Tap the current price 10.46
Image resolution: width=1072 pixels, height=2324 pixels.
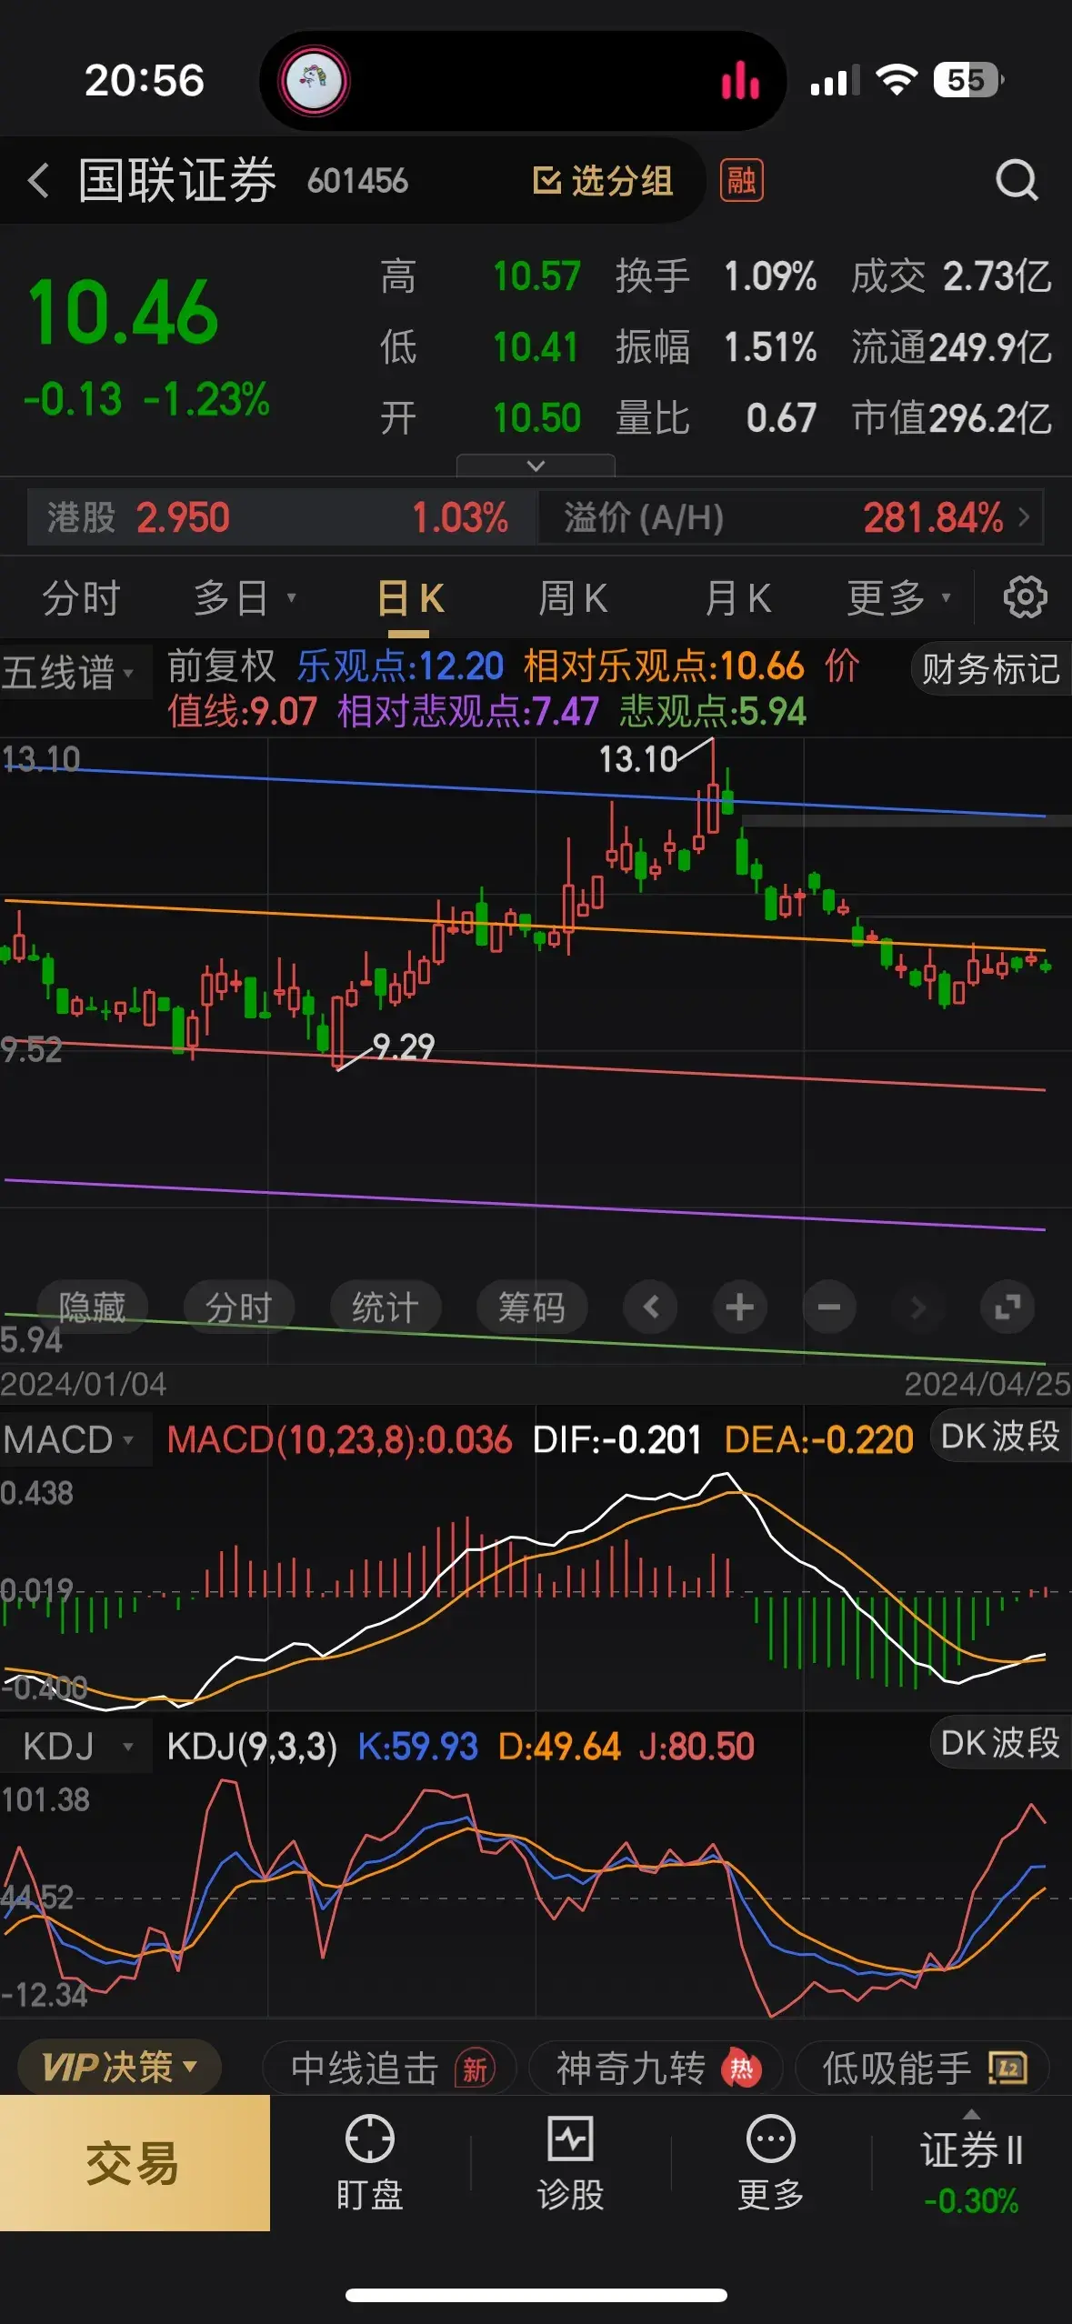tap(123, 313)
